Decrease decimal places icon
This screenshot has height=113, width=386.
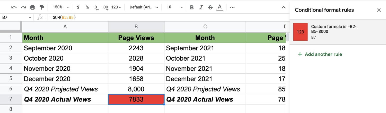click(96, 7)
